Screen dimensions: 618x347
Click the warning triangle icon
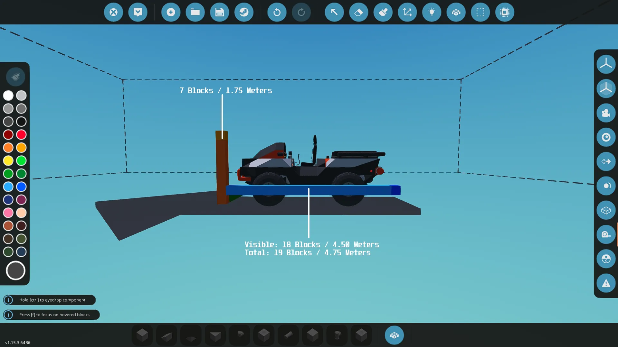[x=606, y=283]
